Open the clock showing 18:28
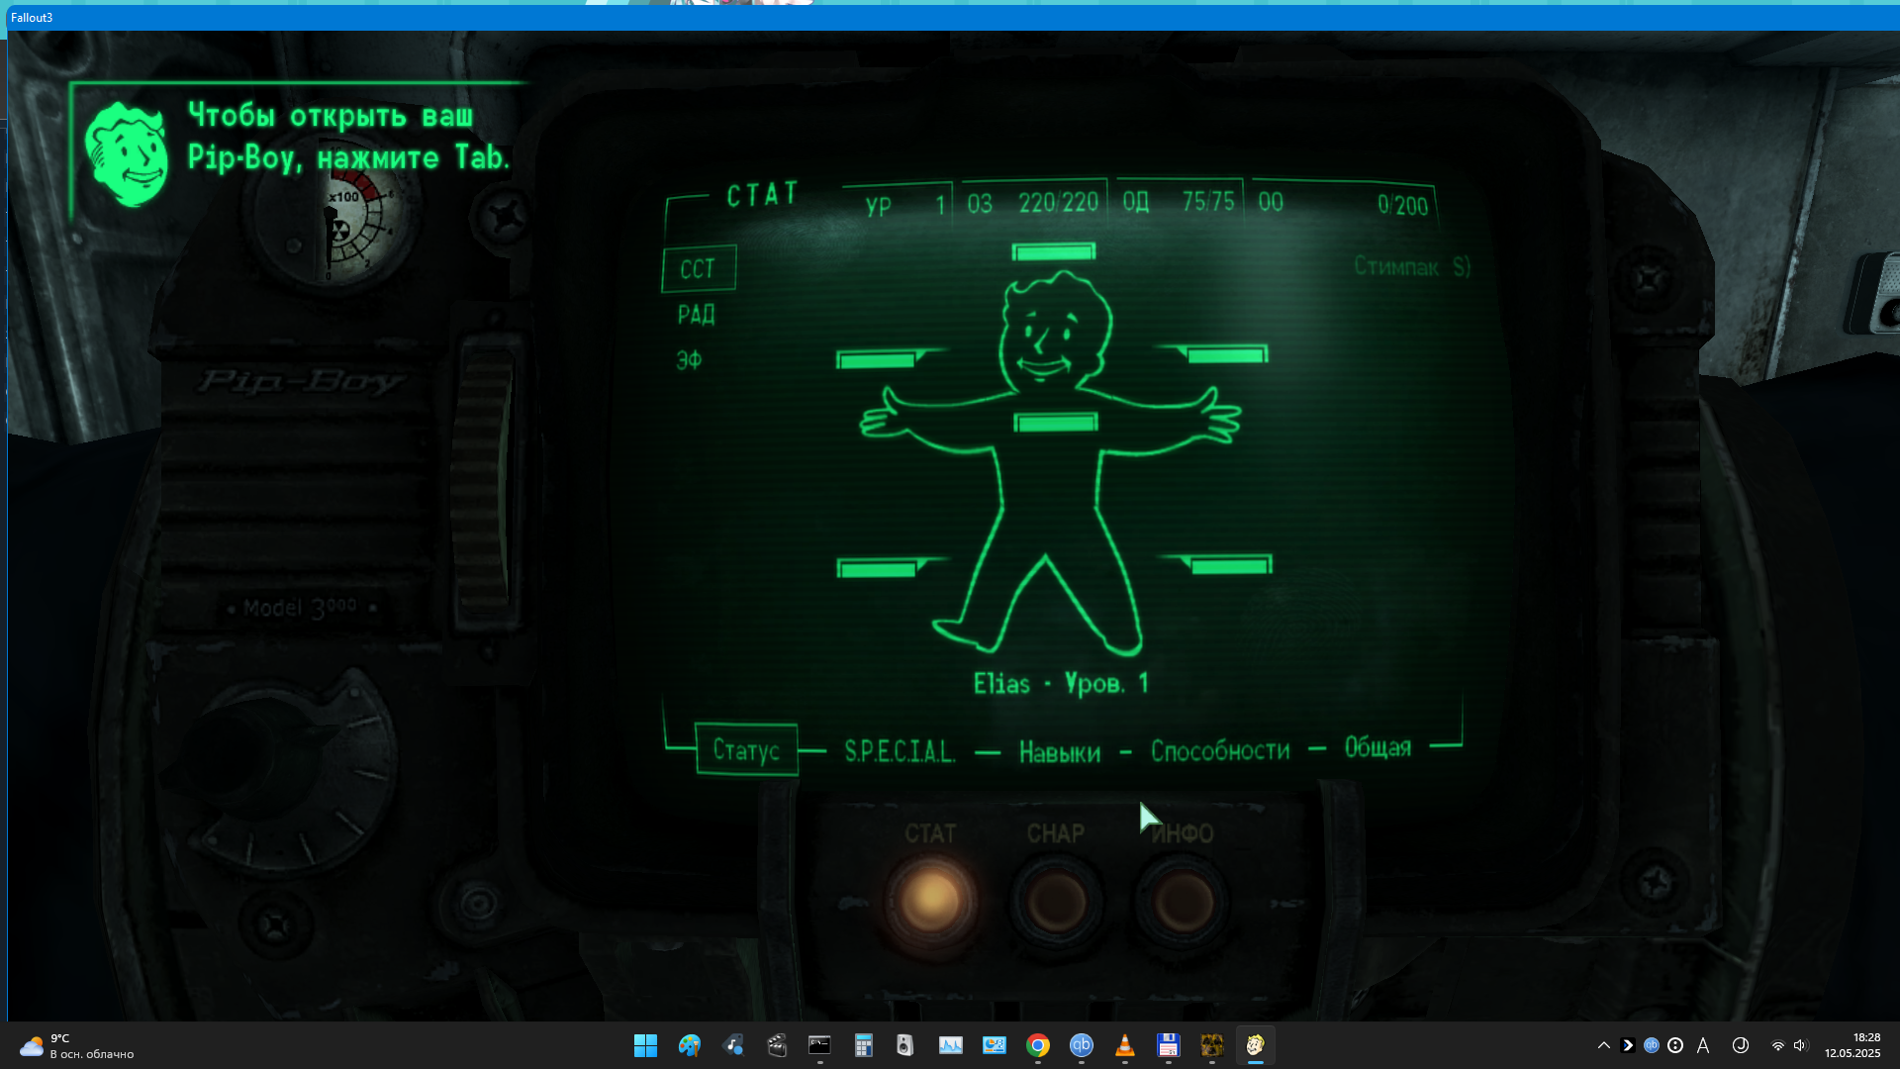1900x1069 pixels. pyautogui.click(x=1852, y=1045)
